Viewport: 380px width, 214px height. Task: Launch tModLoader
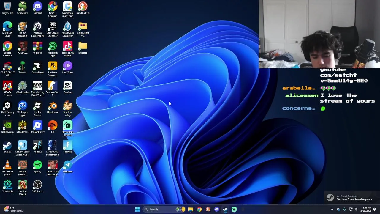(22, 88)
